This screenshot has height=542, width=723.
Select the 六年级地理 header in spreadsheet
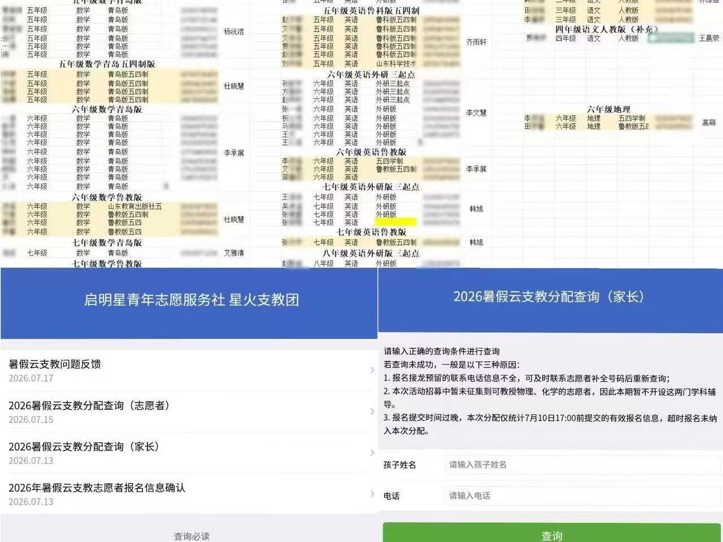(608, 110)
